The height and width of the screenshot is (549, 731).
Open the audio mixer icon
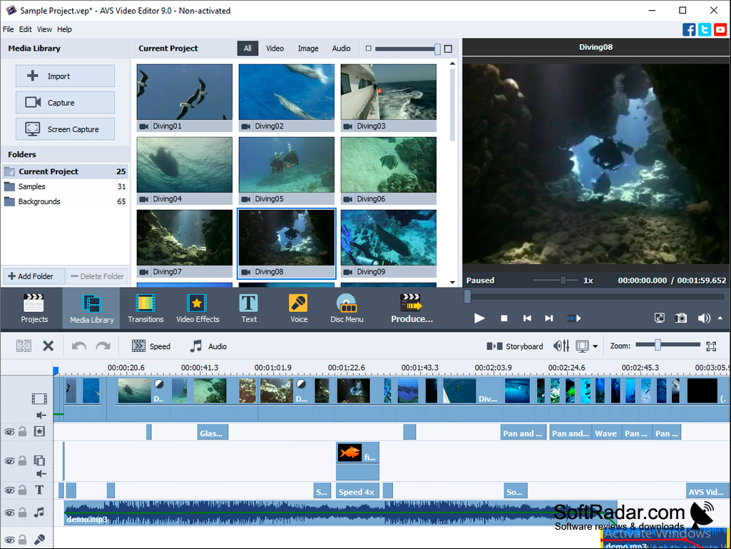[x=561, y=346]
